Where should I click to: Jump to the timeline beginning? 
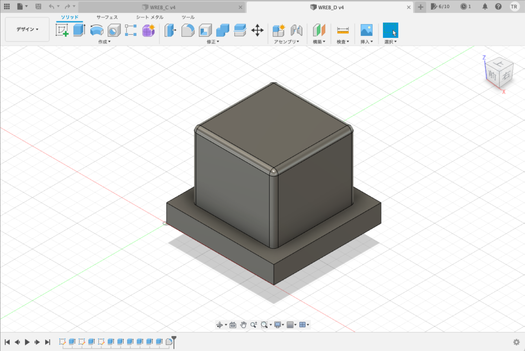click(x=7, y=342)
